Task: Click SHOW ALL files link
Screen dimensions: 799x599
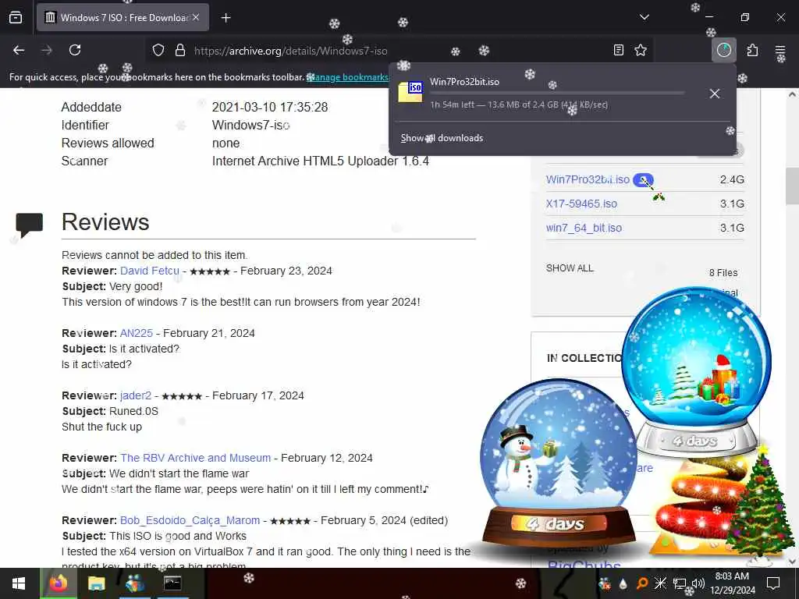Action: pyautogui.click(x=570, y=268)
